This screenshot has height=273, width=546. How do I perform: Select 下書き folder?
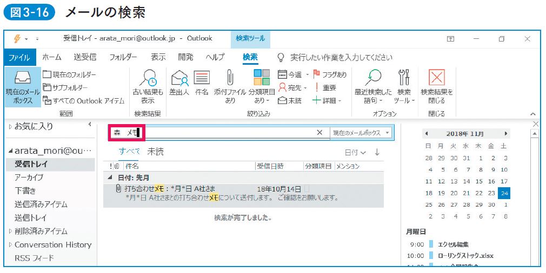pyautogui.click(x=25, y=190)
